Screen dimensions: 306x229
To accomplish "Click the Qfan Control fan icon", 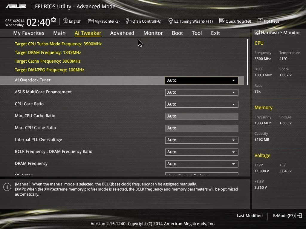I will point(128,21).
